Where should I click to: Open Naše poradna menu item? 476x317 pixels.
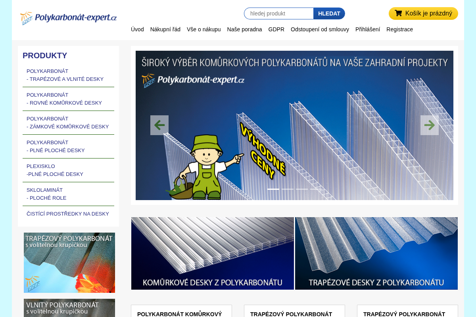[244, 29]
